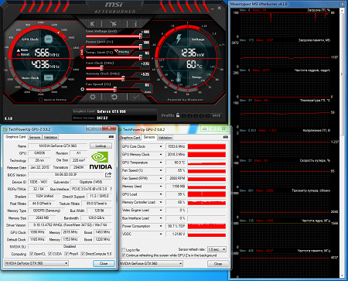Toggle the OpenCL checkbox in GPU-Z
This screenshot has width=348, height=281.
click(32, 254)
